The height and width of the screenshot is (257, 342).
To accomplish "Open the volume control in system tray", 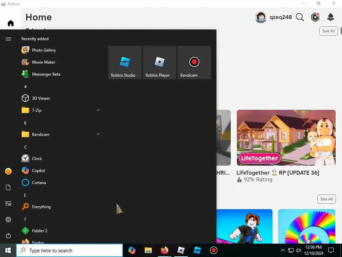I will pyautogui.click(x=299, y=250).
